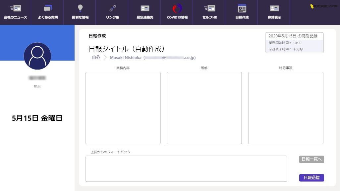Select the 日報作成 menu label
340x191 pixels.
click(x=242, y=17)
